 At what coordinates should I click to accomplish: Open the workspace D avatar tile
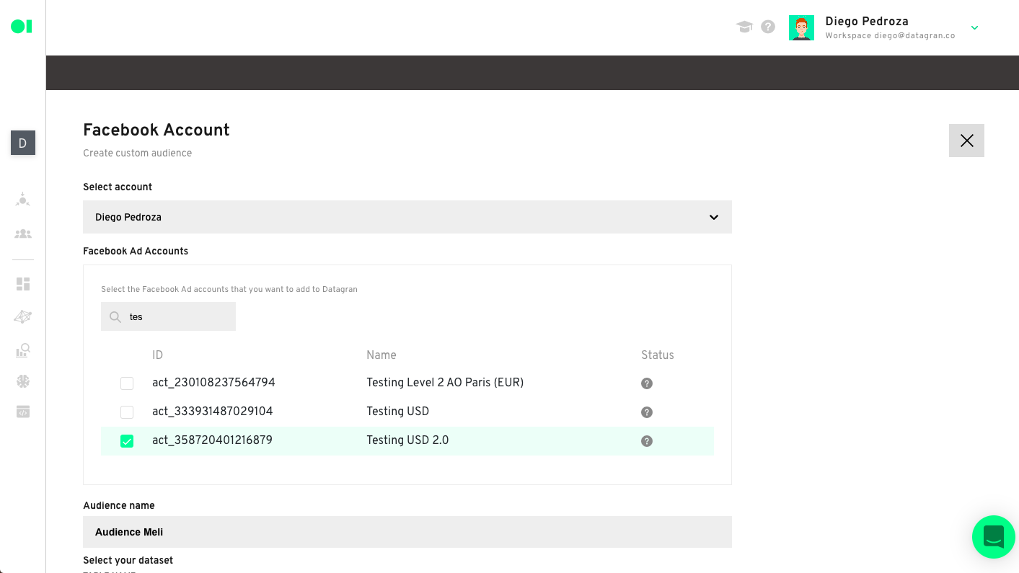click(x=22, y=143)
